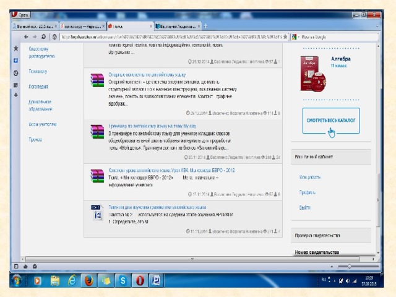Open the Google search engine dropdown
The image size is (396, 297).
pyautogui.click(x=295, y=37)
